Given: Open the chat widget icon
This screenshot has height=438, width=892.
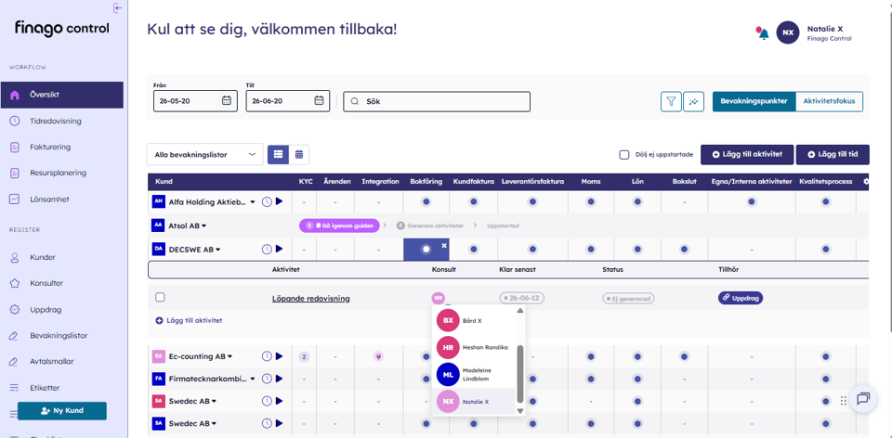Looking at the screenshot, I should (x=863, y=399).
